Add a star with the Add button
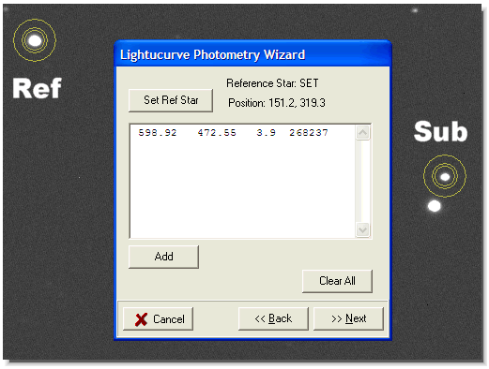The image size is (489, 369). 163,257
